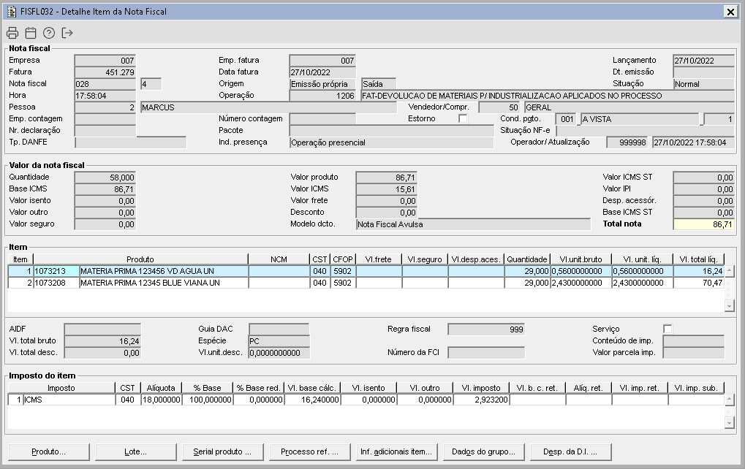745x469 pixels.
Task: Open the Lote... button
Action: [136, 452]
